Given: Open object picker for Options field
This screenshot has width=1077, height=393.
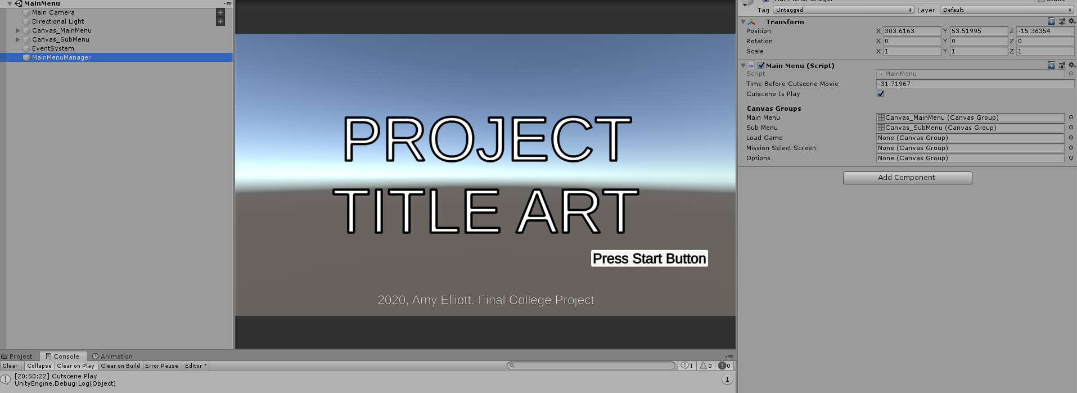Looking at the screenshot, I should tap(1071, 158).
